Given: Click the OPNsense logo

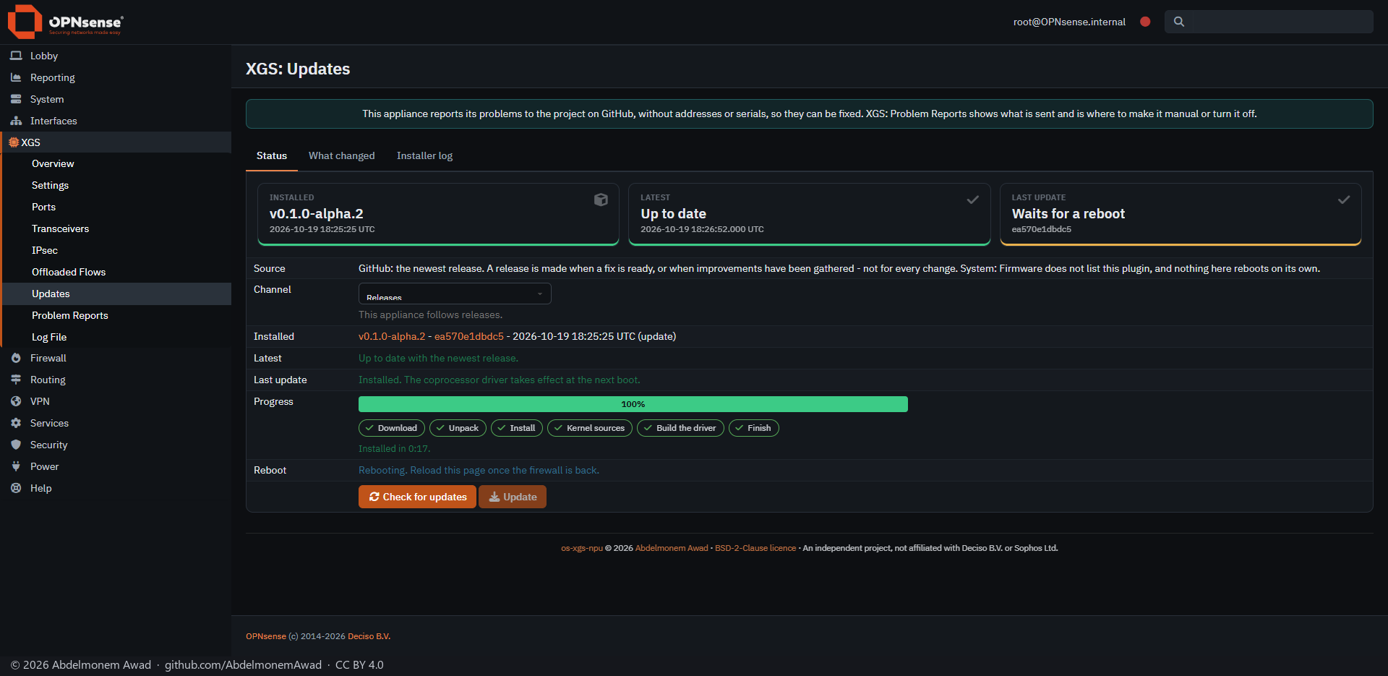Looking at the screenshot, I should pyautogui.click(x=65, y=22).
